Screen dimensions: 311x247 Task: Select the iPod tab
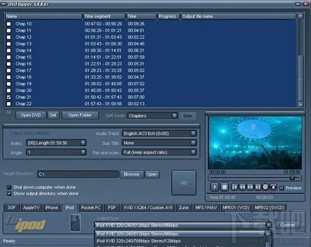[x=70, y=208]
